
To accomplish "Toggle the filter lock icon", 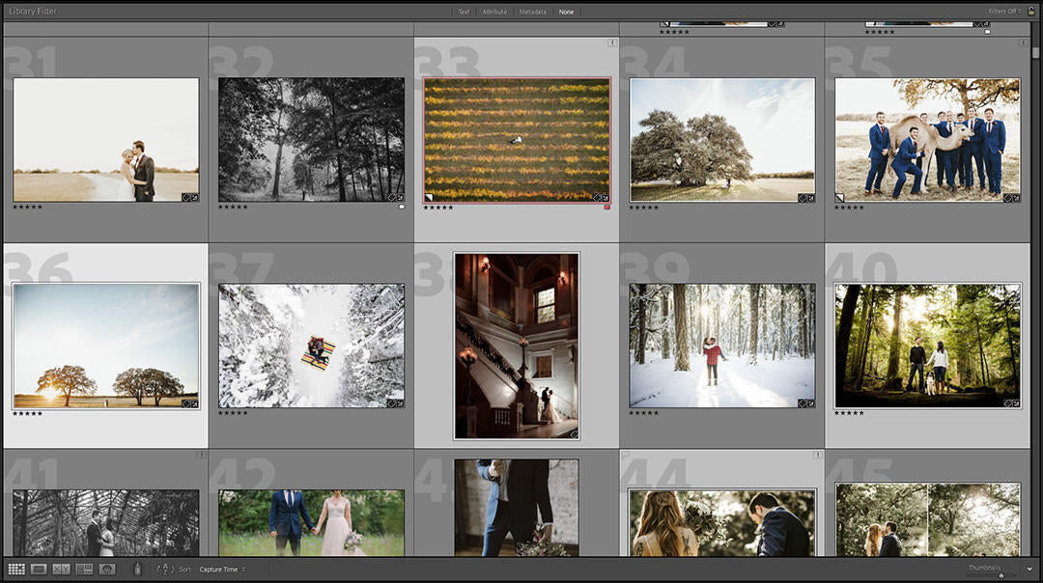I will click(x=1031, y=12).
